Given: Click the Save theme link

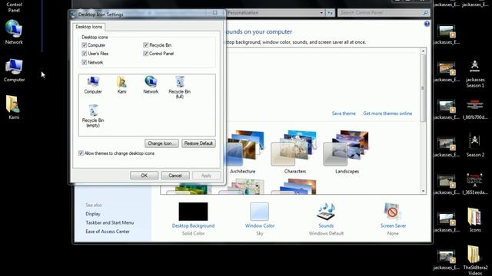Looking at the screenshot, I should tap(344, 113).
